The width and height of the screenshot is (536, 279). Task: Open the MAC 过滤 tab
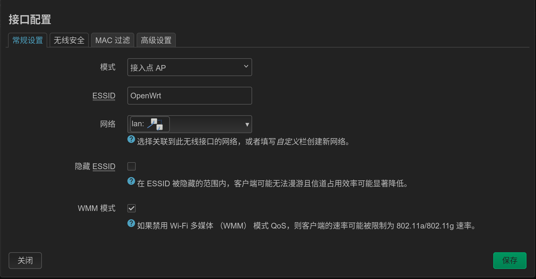[113, 40]
